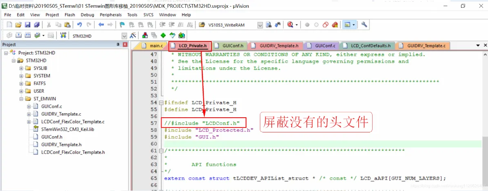Click the Find document search icon
This screenshot has height=191, width=488.
pyautogui.click(x=268, y=24)
